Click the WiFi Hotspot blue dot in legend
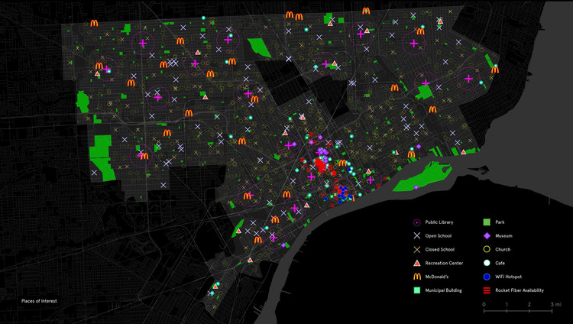Screen dimensions: 573x324 click(488, 277)
